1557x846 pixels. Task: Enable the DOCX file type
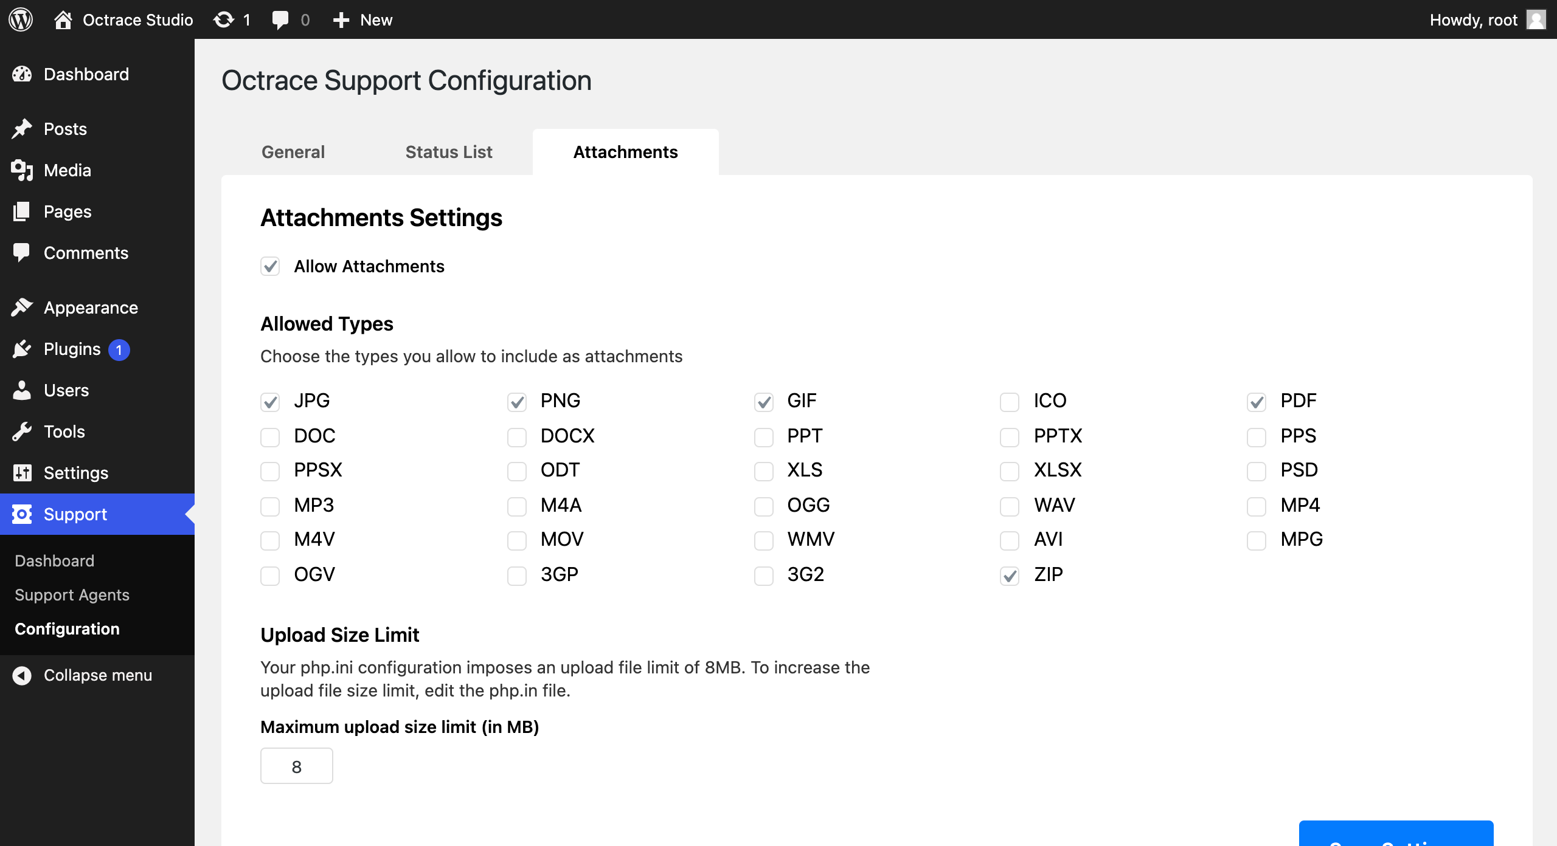pyautogui.click(x=517, y=436)
